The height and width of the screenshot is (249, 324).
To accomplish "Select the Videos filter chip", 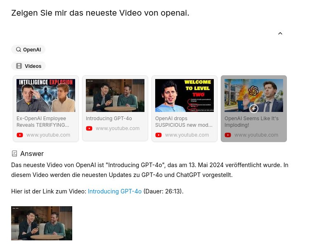I will point(28,66).
